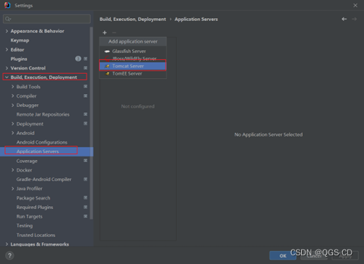
Task: Confirm settings with the OK button
Action: [x=282, y=255]
